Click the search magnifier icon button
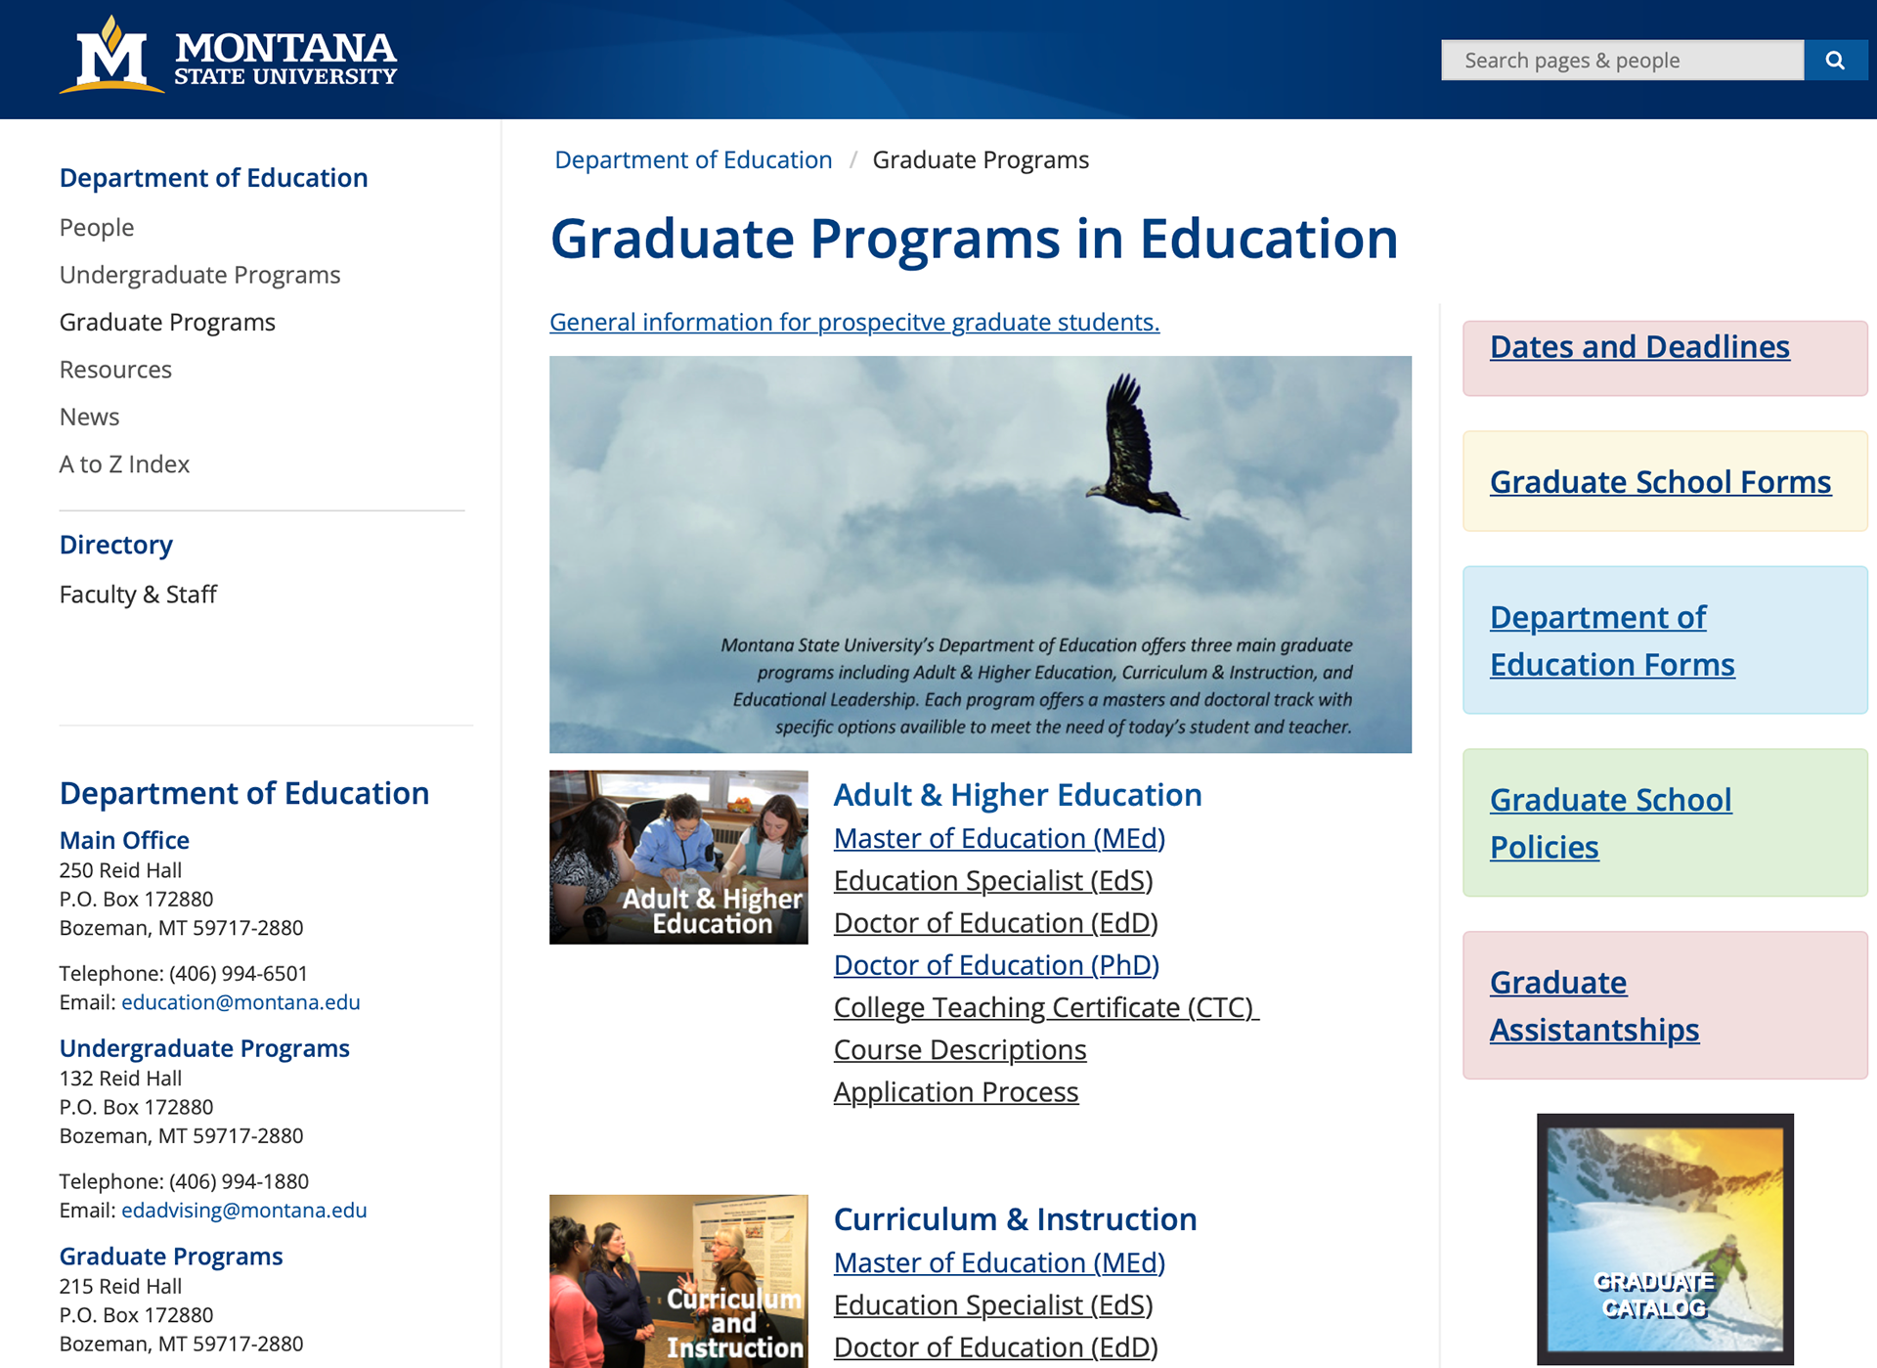 tap(1835, 61)
